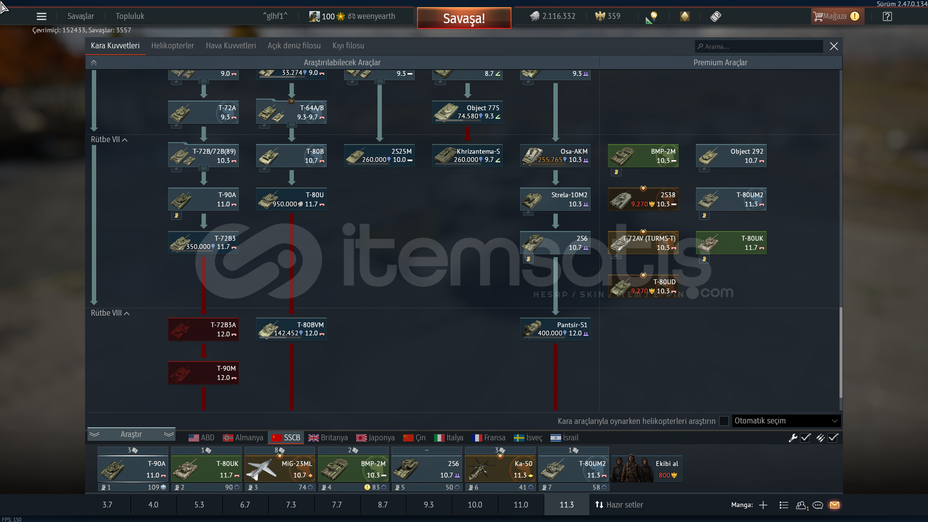Open the hamburger main menu
The image size is (928, 522).
click(x=42, y=16)
